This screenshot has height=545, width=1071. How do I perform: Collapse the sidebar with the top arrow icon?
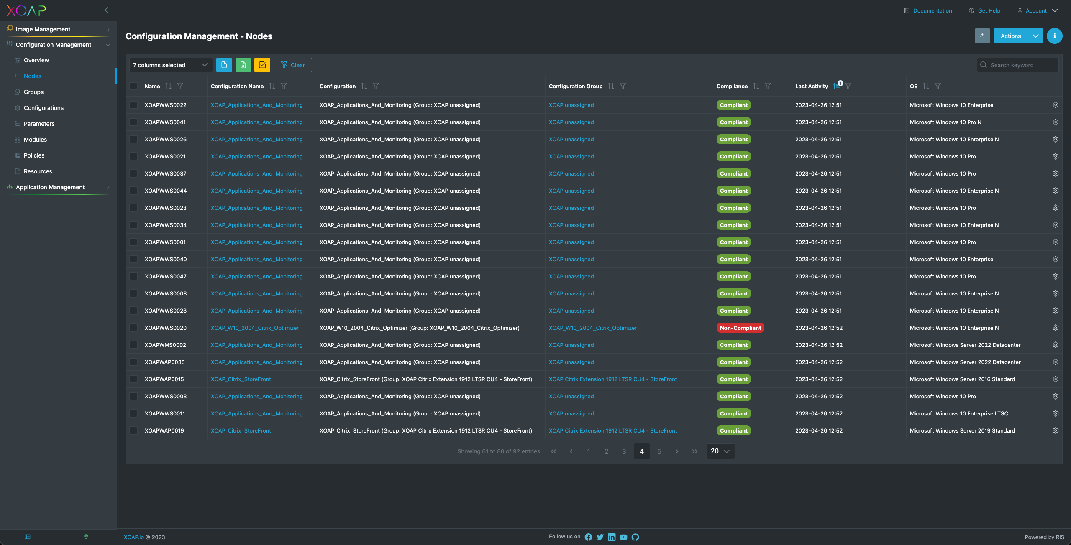[106, 10]
